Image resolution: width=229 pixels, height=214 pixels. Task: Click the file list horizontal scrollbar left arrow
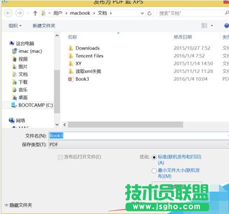coord(65,125)
